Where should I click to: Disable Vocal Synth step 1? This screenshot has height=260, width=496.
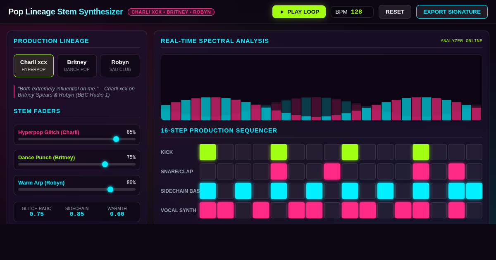[x=207, y=210]
